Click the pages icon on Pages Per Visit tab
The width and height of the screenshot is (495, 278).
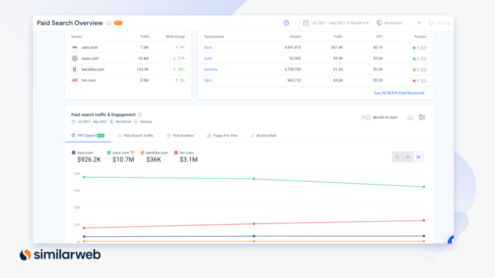click(209, 136)
